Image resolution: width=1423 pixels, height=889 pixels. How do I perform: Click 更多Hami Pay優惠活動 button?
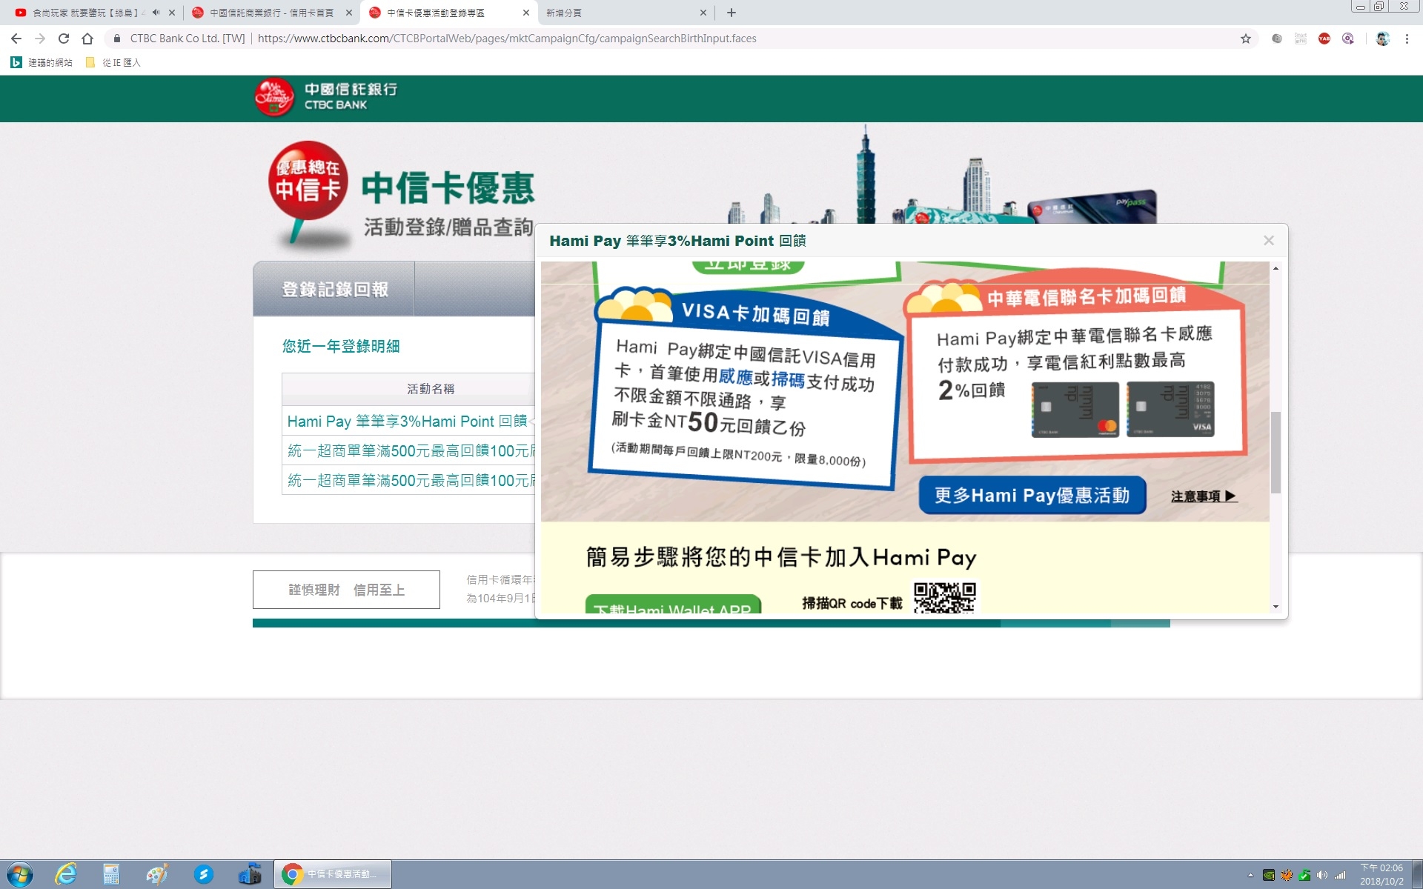click(x=1032, y=495)
